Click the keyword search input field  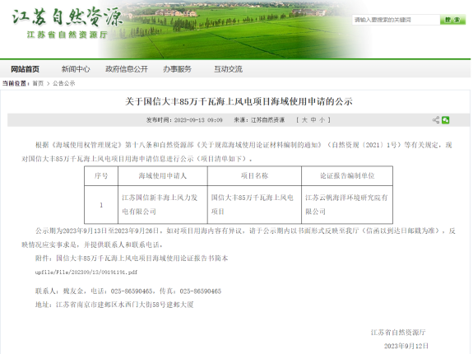click(x=396, y=20)
